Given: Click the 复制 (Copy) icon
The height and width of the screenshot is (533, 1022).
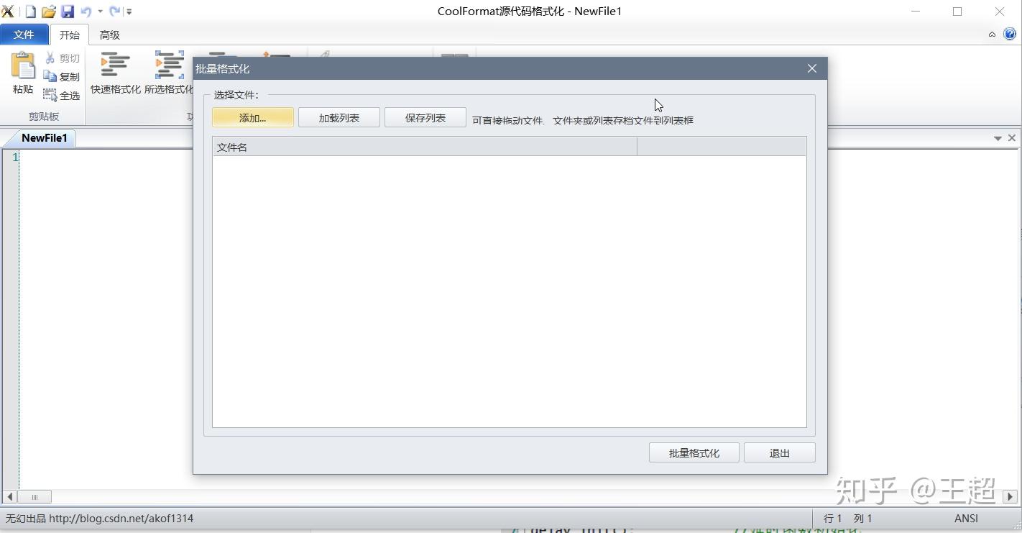Looking at the screenshot, I should pos(50,76).
